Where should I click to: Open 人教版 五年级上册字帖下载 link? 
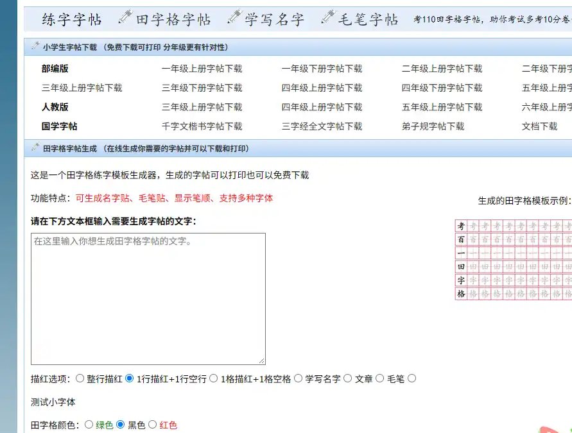tap(442, 107)
